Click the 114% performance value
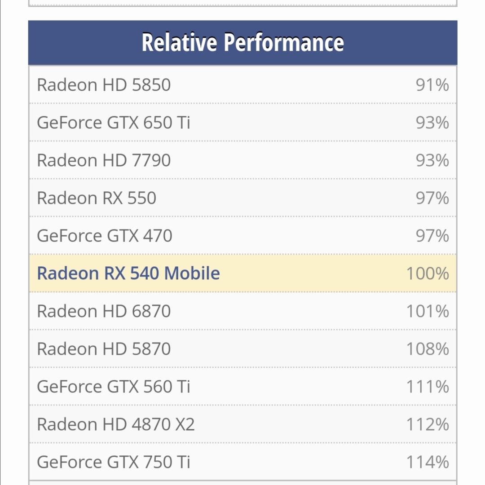 tap(427, 462)
